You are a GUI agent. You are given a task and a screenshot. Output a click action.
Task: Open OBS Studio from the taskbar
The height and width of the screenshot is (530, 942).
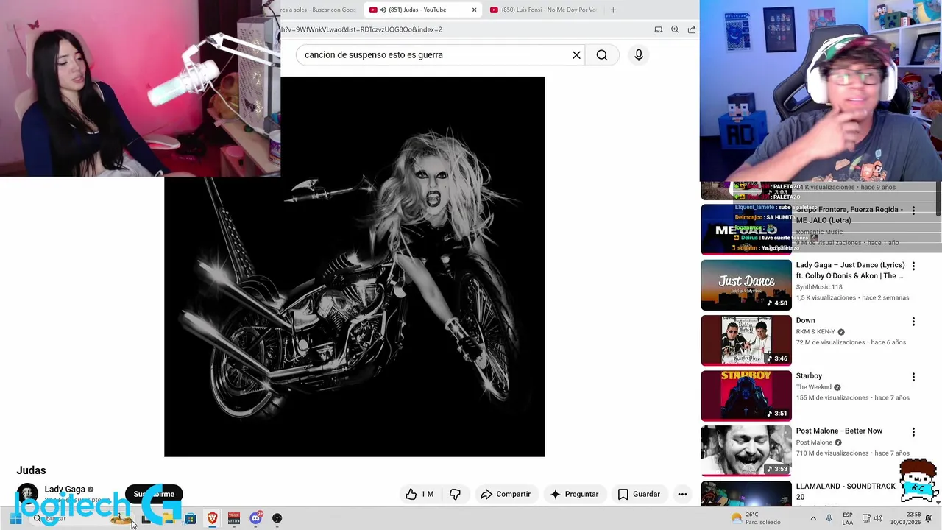point(277,518)
